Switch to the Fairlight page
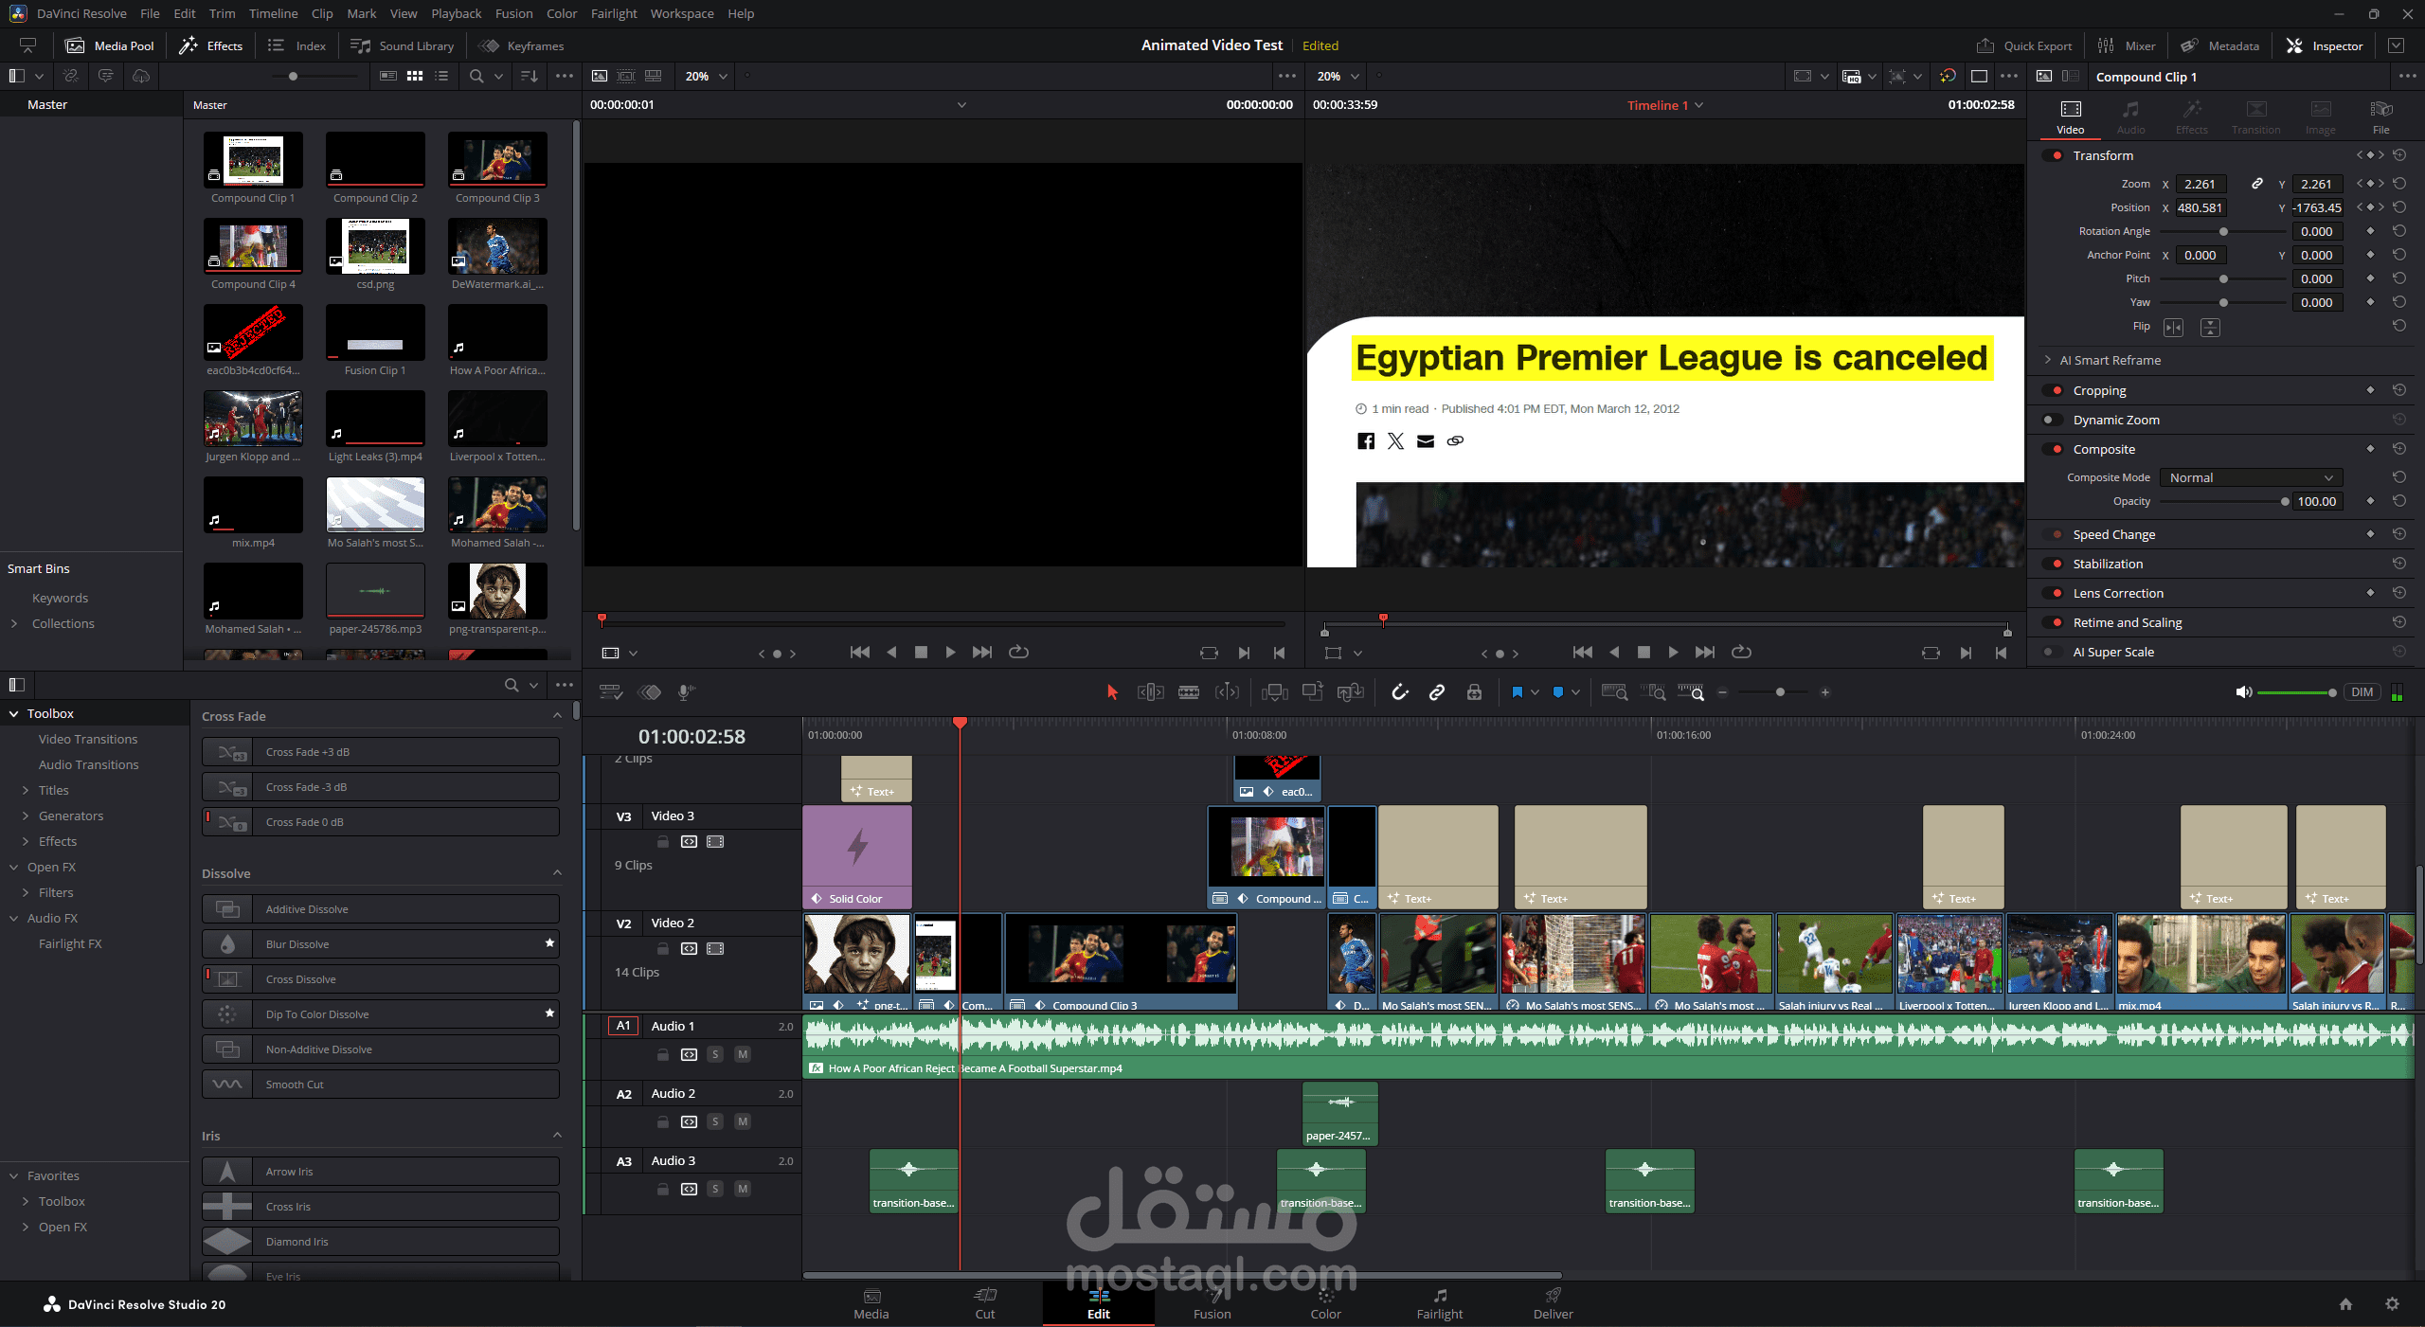This screenshot has width=2425, height=1327. coord(1439,1303)
